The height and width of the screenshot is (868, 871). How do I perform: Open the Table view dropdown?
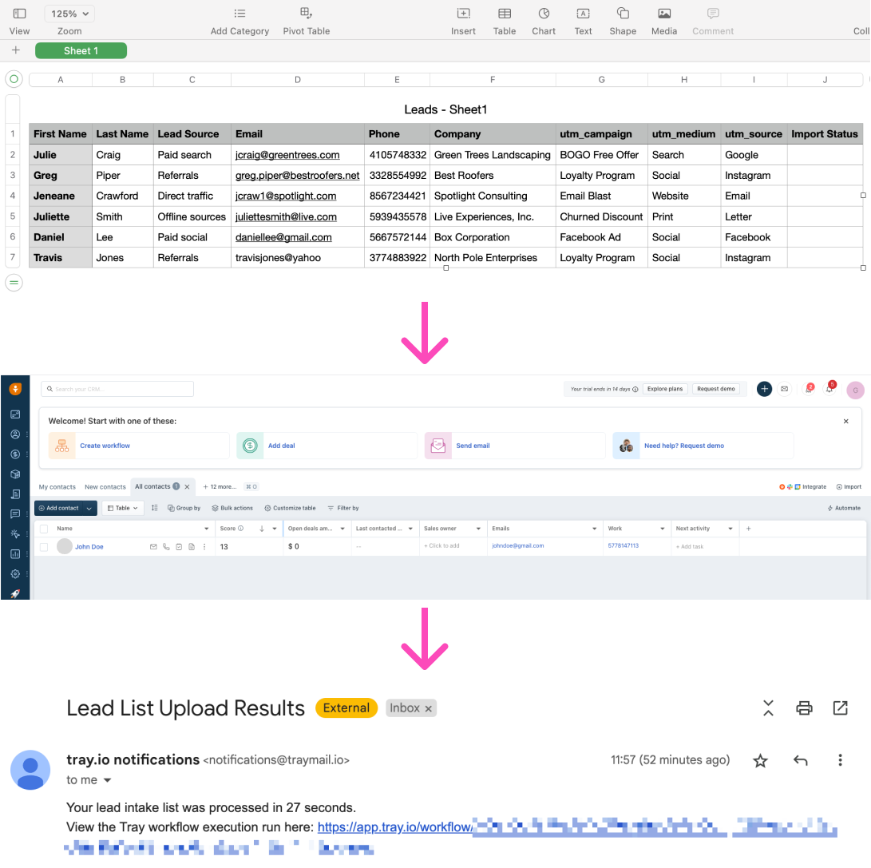pos(123,508)
